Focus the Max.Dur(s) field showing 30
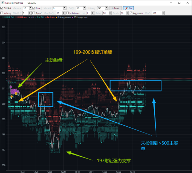Screen dimensions: 192x173 (x=59, y=13)
